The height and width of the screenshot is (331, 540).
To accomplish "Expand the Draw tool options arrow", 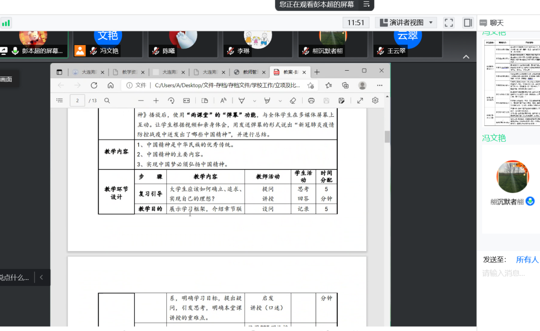I will tap(254, 101).
